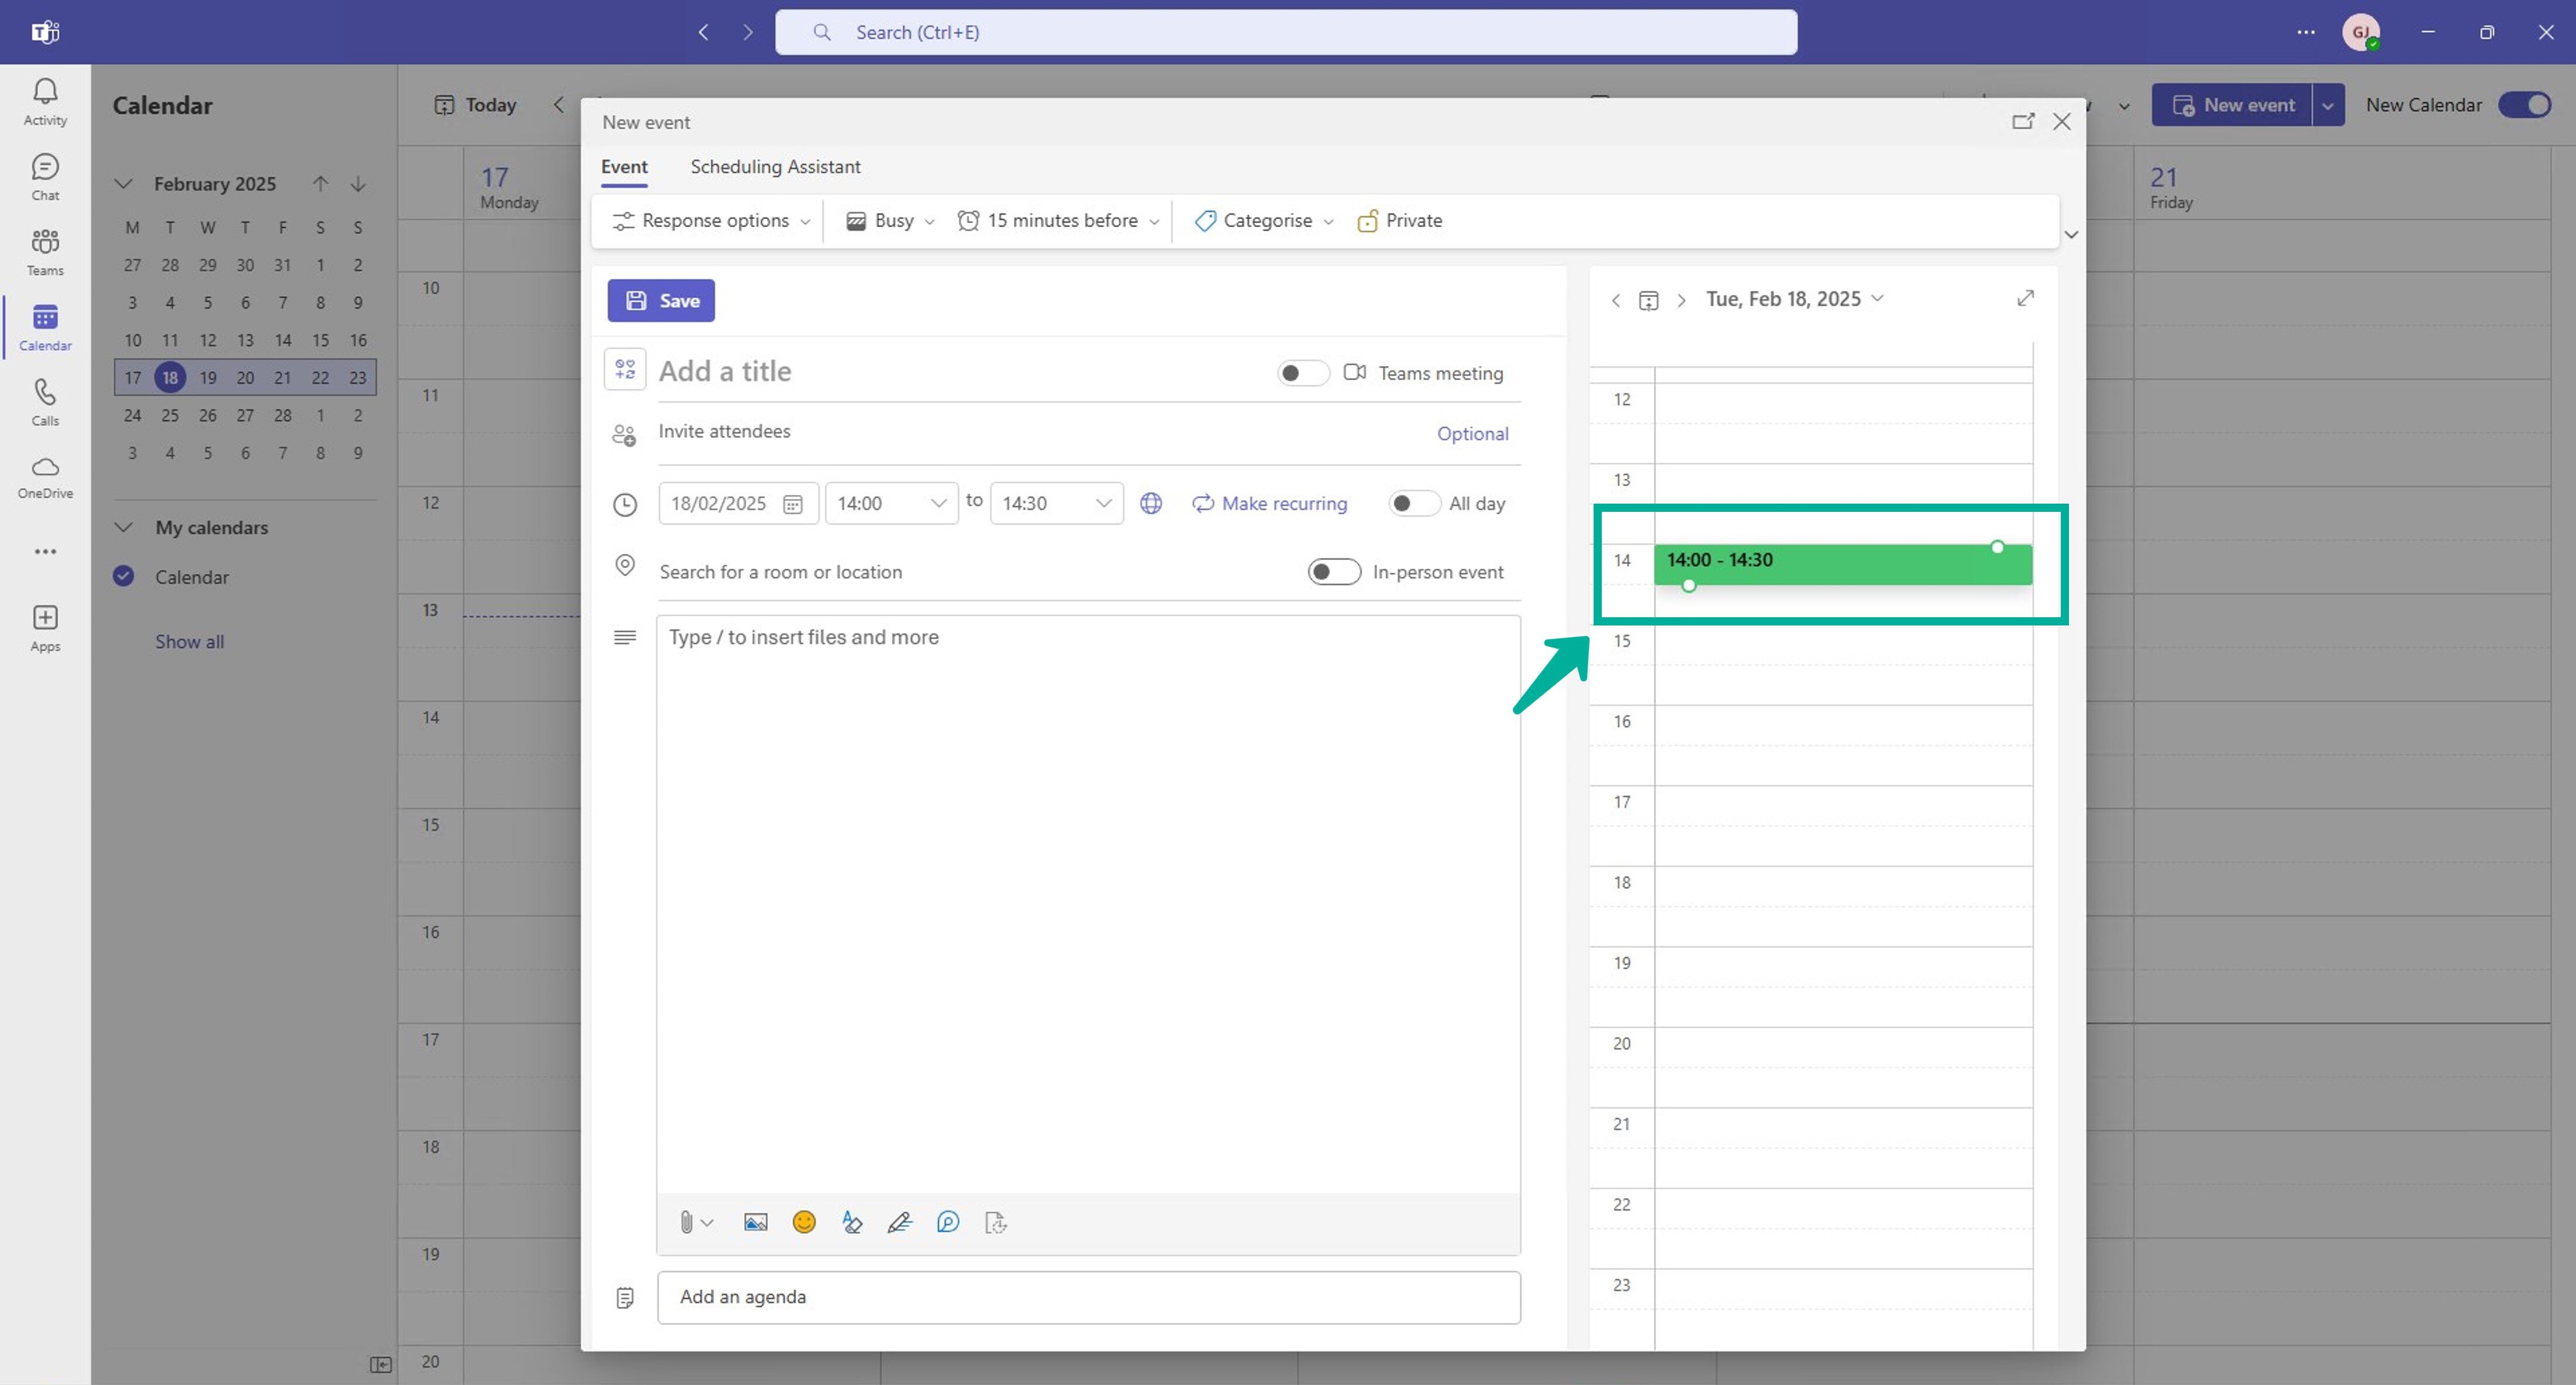Click the history back arrow near search
Image resolution: width=2576 pixels, height=1385 pixels.
pyautogui.click(x=704, y=32)
